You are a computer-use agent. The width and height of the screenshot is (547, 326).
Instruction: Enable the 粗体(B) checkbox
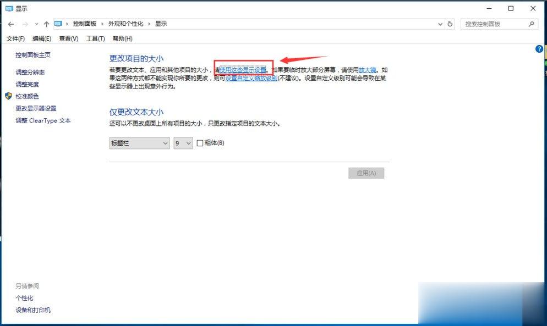point(199,143)
